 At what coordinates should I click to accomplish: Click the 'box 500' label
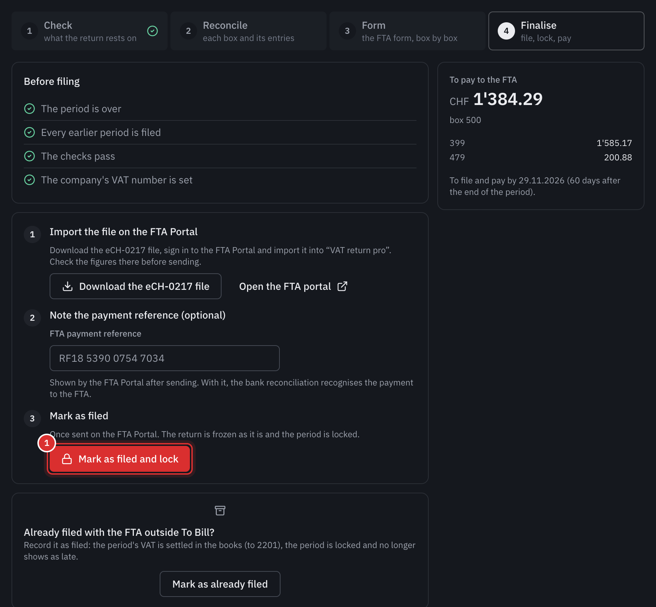point(465,120)
